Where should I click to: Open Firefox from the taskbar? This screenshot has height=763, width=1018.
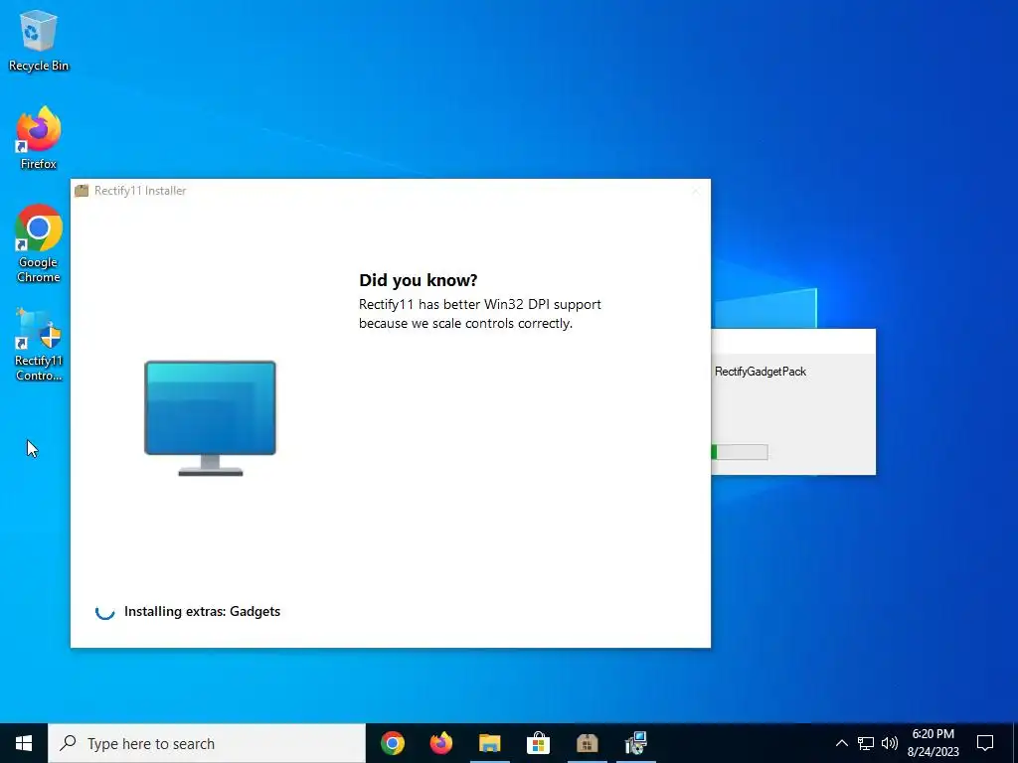click(x=441, y=743)
